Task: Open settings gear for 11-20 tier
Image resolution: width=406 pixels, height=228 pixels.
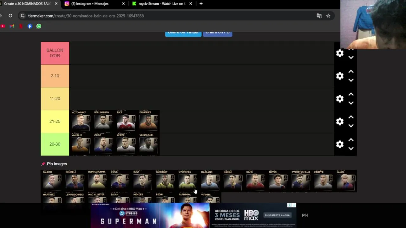Action: [x=340, y=99]
